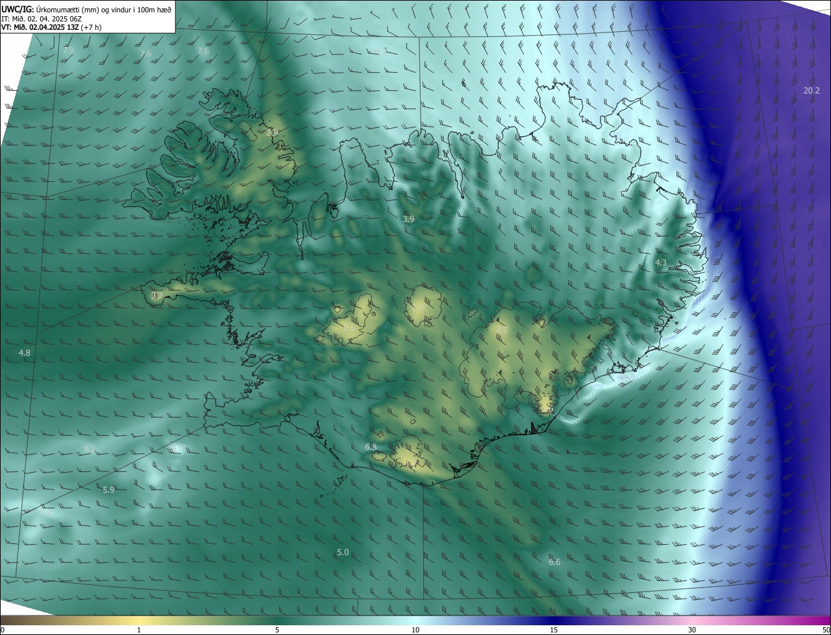Screen dimensions: 831x635
Task: Click the title text "Úrkomumætti (mm) og vindur í 100m hæð"
Action: [103, 9]
